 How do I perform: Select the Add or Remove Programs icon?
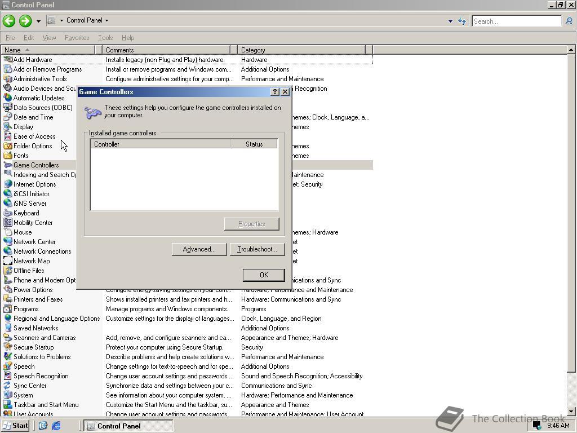coord(7,69)
